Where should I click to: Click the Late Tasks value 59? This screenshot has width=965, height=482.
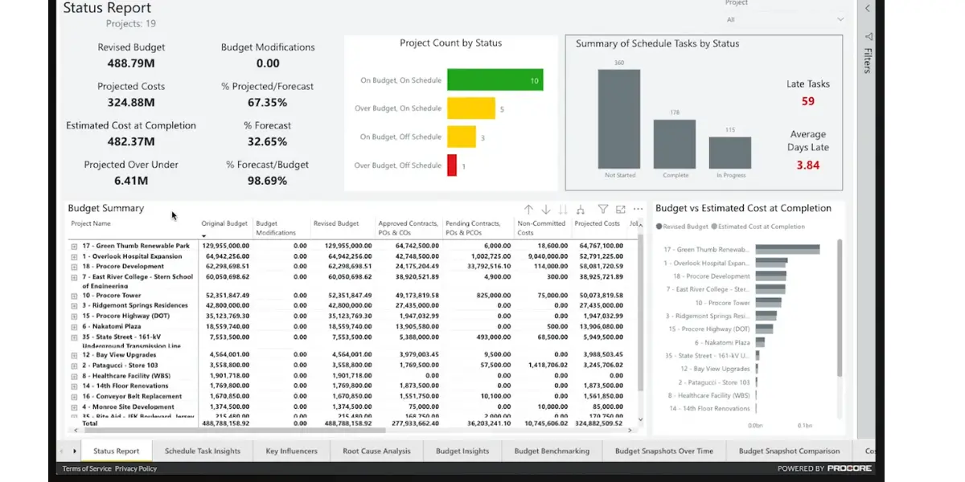click(808, 101)
